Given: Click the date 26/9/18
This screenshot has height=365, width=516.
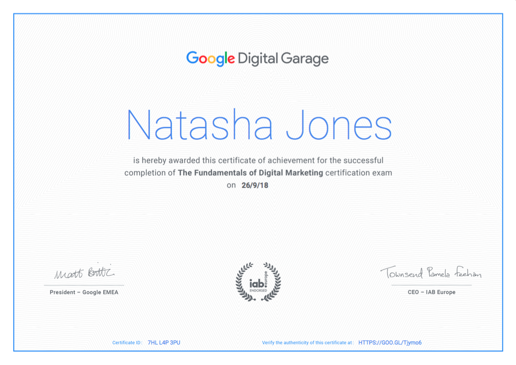Looking at the screenshot, I should (255, 185).
